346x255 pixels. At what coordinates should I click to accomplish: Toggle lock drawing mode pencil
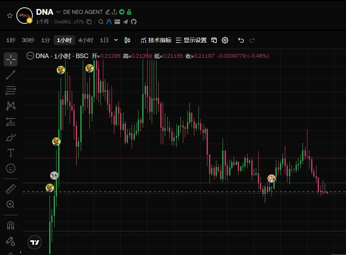click(10, 241)
